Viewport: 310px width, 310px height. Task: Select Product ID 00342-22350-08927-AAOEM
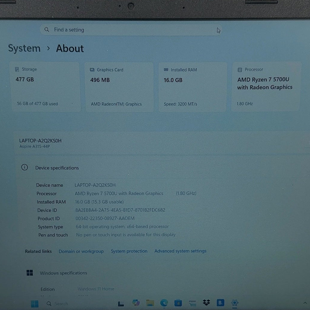click(x=105, y=218)
